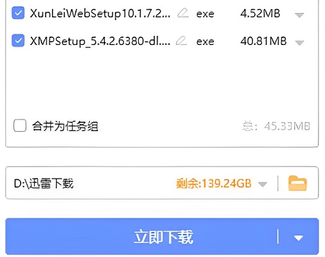Click rename pencil icon for XunLeiWebSetup file
Viewport: 325px width, 257px height.
[183, 13]
